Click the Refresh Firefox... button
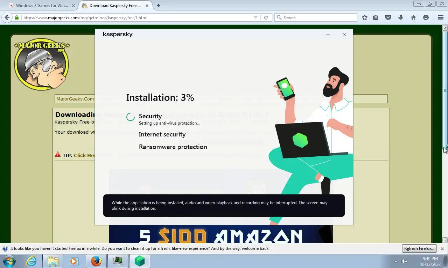The image size is (448, 268). [x=419, y=248]
